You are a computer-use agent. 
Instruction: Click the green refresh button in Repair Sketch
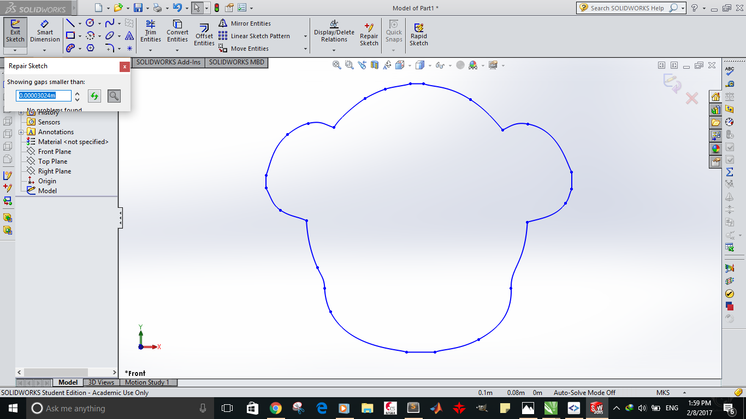click(x=94, y=96)
